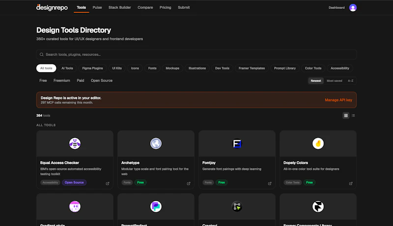
Task: Open the Pulse tab
Action: point(97,7)
